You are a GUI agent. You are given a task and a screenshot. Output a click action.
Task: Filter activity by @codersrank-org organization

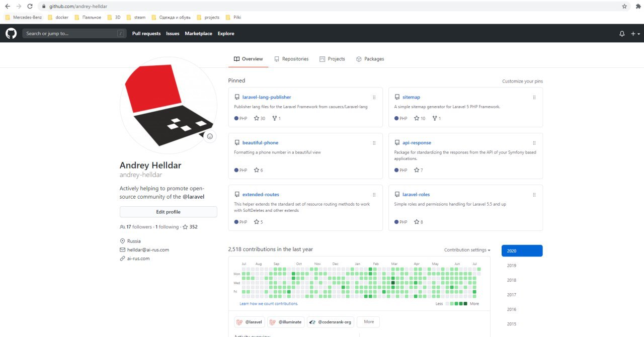tap(331, 322)
